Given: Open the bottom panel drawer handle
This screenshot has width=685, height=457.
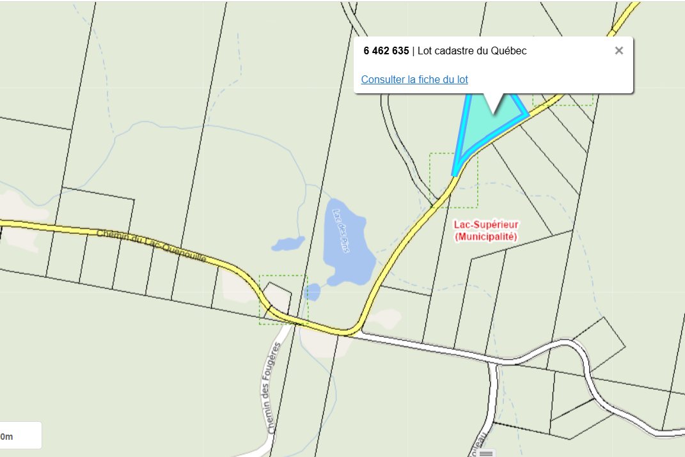Looking at the screenshot, I should click(486, 454).
